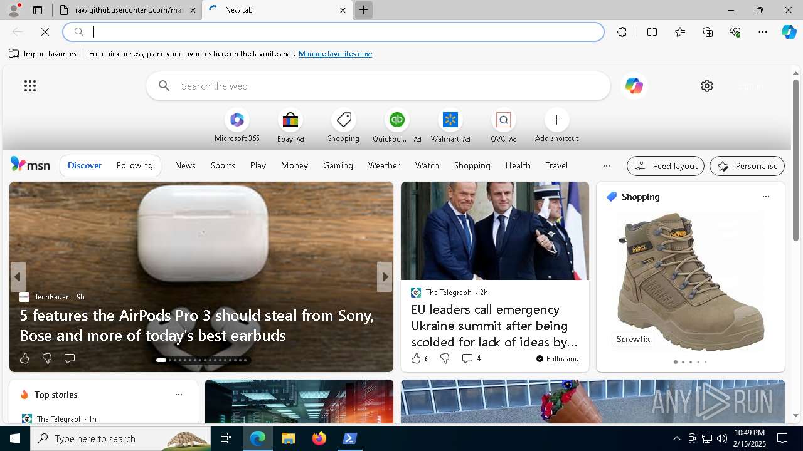Open the Sports category
The height and width of the screenshot is (451, 803).
tap(223, 165)
